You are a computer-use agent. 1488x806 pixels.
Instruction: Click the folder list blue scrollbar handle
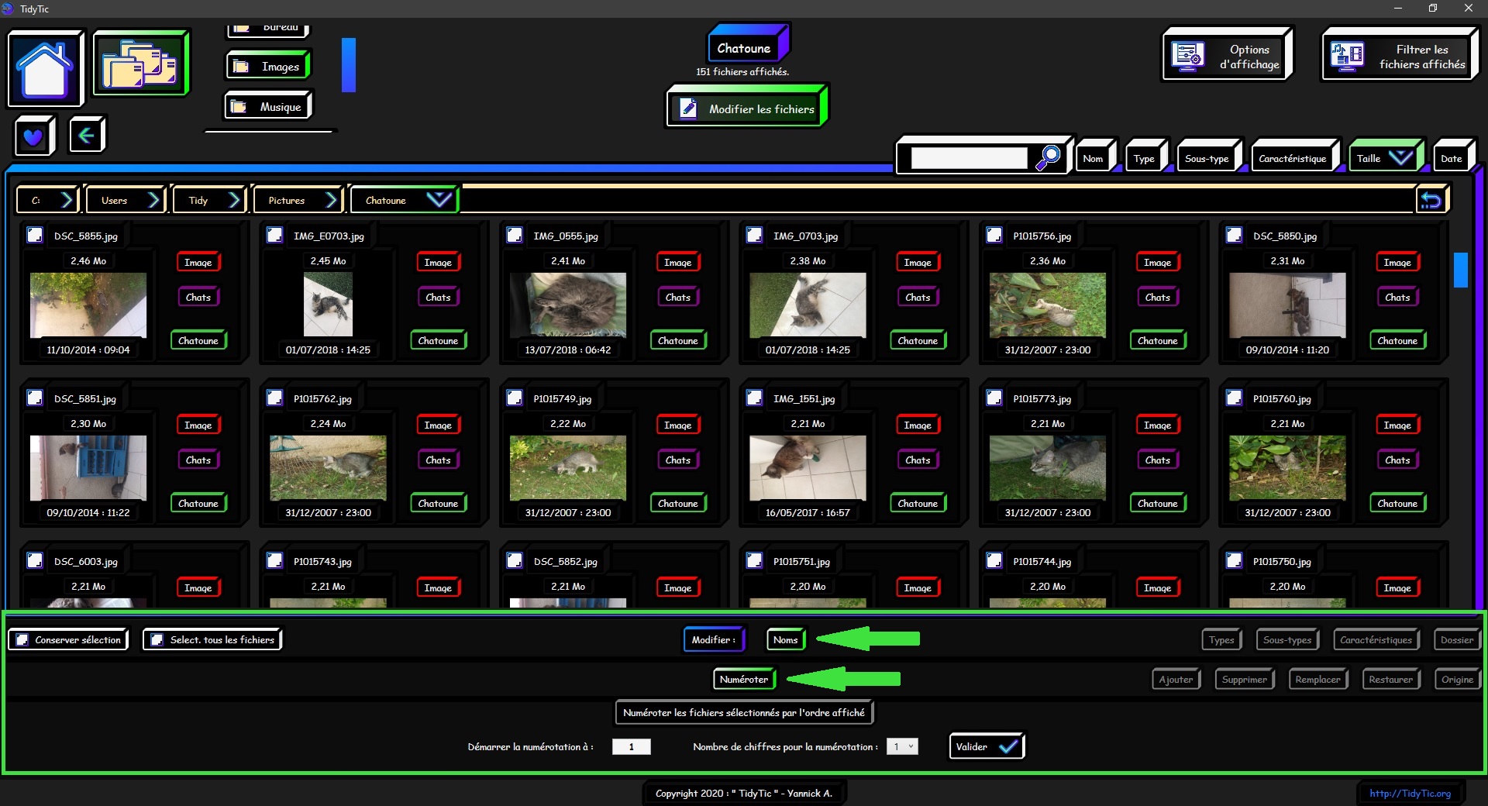[x=349, y=65]
